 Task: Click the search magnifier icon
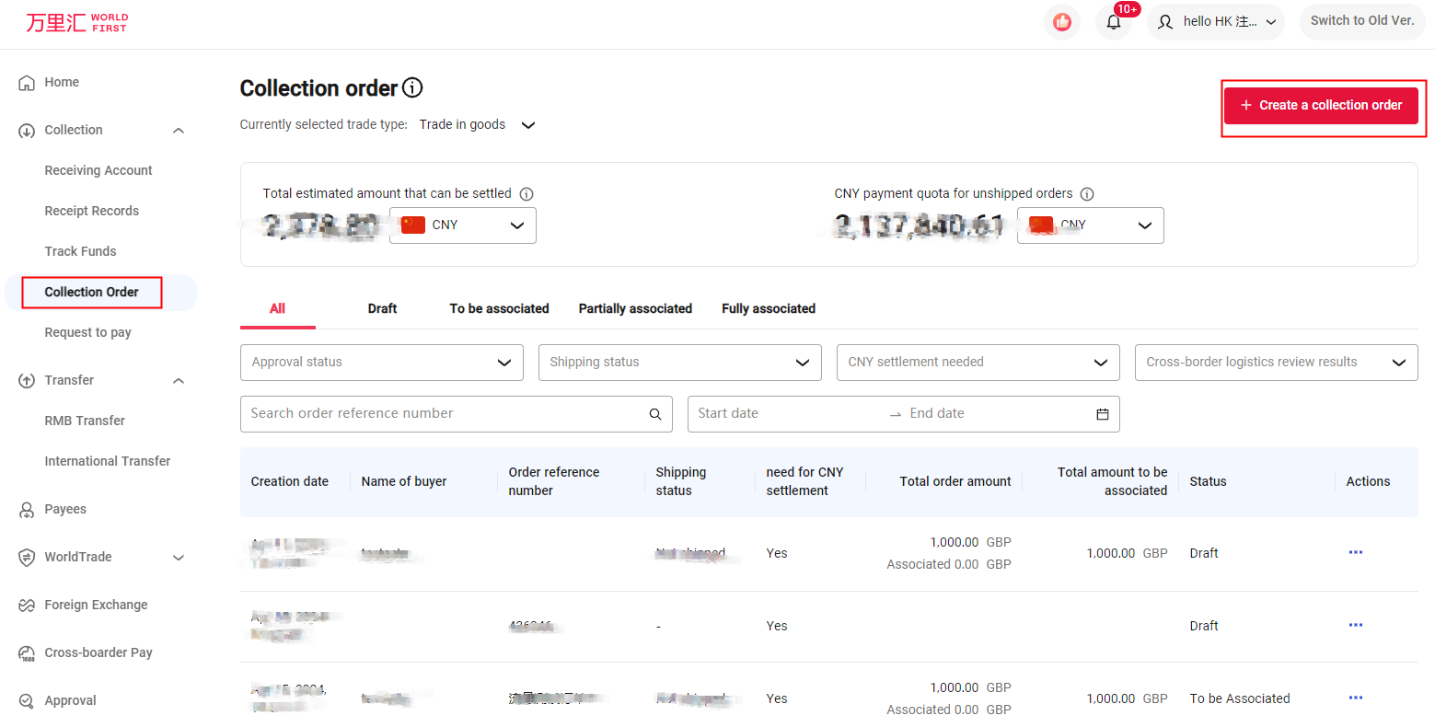click(x=654, y=414)
